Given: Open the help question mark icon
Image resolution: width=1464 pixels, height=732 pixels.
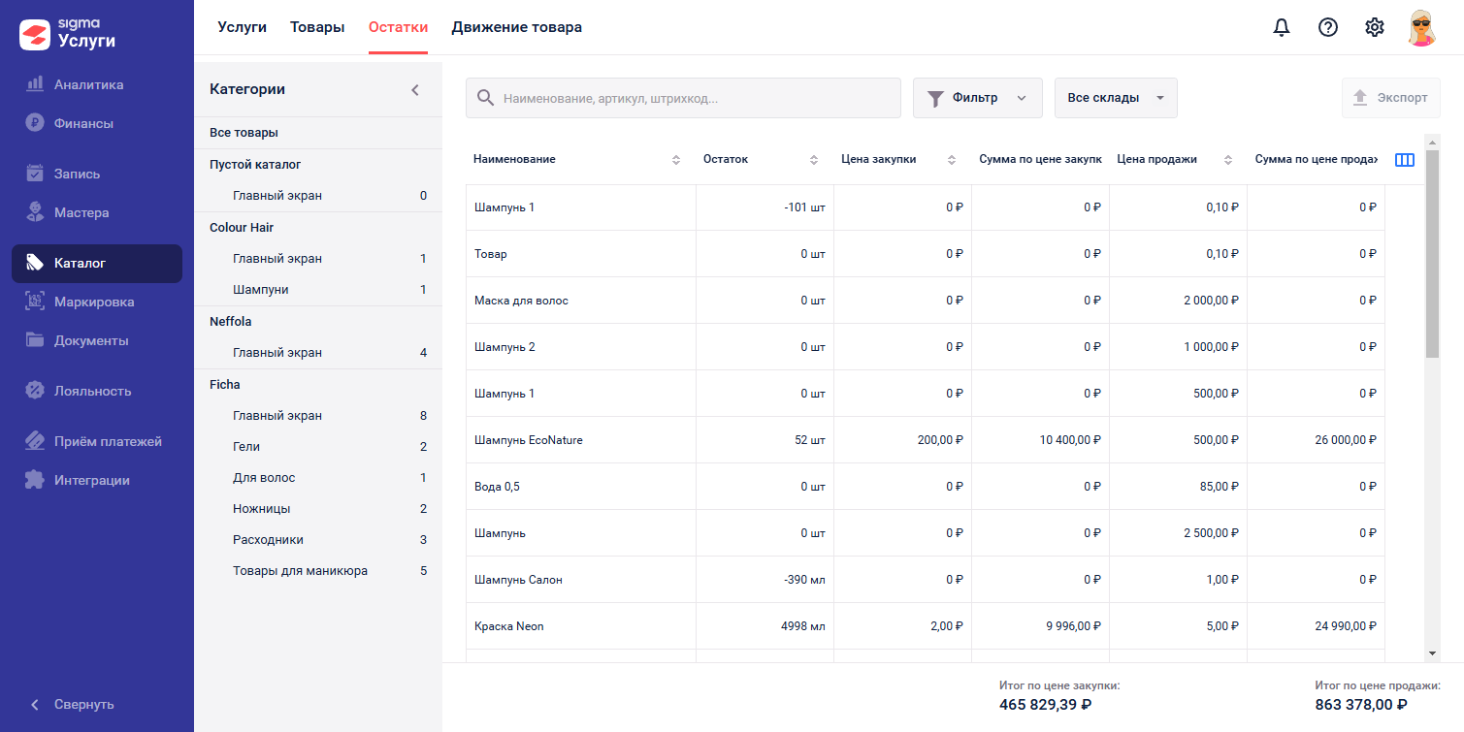Looking at the screenshot, I should click(x=1328, y=27).
